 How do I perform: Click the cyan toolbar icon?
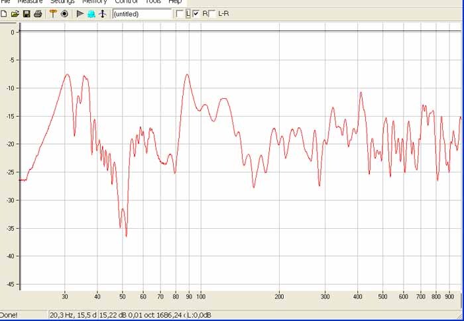tap(91, 14)
